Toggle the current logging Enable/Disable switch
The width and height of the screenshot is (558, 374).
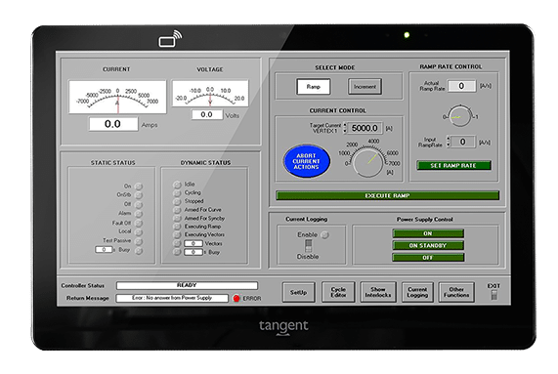point(308,245)
